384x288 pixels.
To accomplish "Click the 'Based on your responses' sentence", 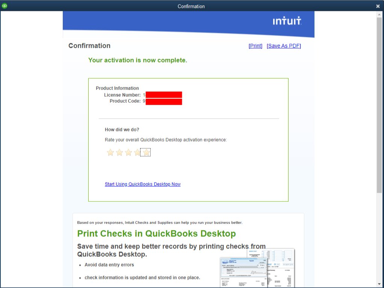I will [160, 223].
